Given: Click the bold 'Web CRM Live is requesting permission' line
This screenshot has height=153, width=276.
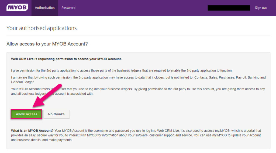Looking at the screenshot, I should 66,59.
